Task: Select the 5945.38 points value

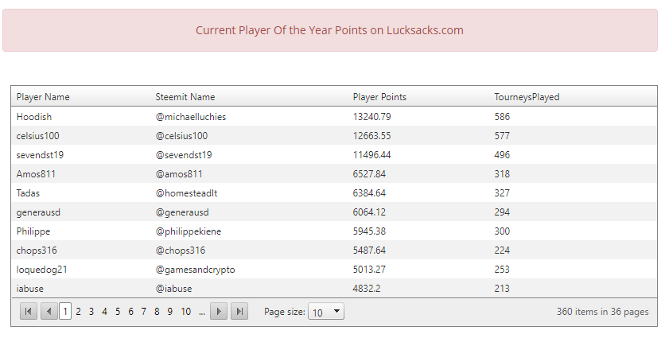Action: click(x=369, y=231)
